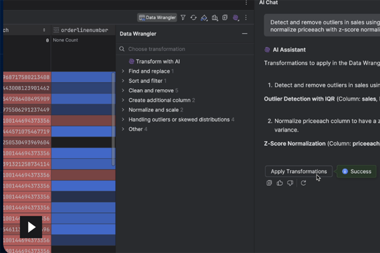This screenshot has width=380, height=253.
Task: Select the cell with value 968717580213408
Action: coord(27,77)
